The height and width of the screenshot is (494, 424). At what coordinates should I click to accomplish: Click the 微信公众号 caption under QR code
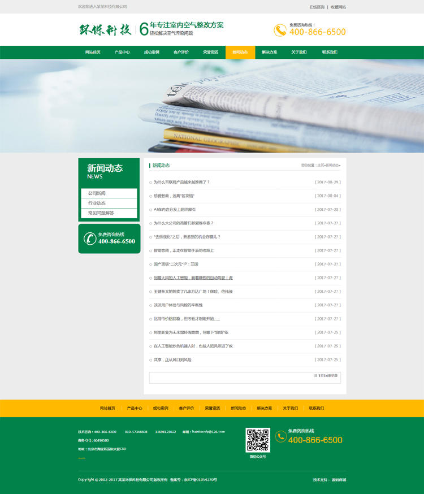coord(258,457)
